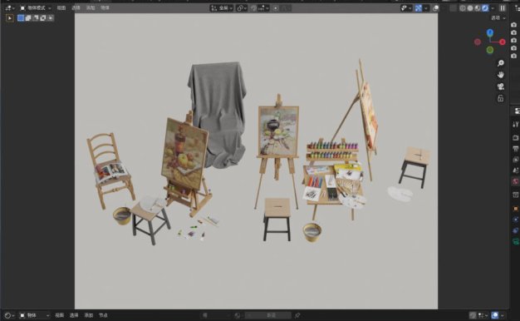Choose the subtract selection mode
The image size is (520, 321).
(36, 18)
